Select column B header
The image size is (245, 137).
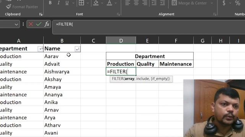click(x=62, y=41)
